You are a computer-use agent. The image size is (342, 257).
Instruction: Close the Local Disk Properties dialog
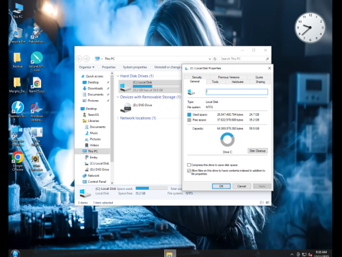coord(269,69)
